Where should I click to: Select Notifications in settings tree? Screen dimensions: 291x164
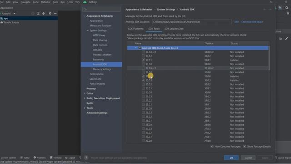pos(96,74)
